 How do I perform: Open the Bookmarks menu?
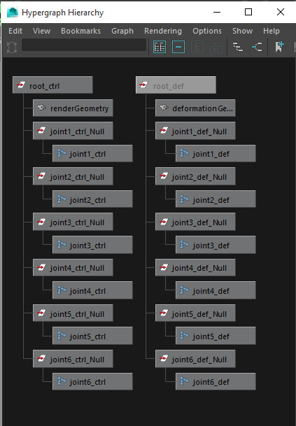point(80,31)
